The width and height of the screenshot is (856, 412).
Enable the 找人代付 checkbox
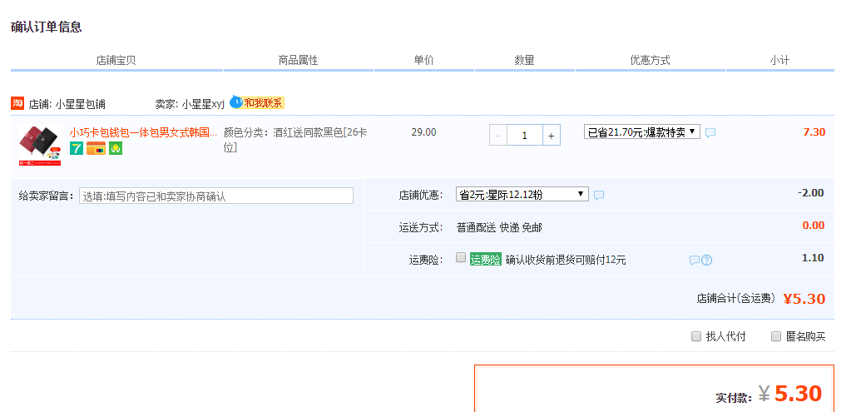click(x=696, y=336)
